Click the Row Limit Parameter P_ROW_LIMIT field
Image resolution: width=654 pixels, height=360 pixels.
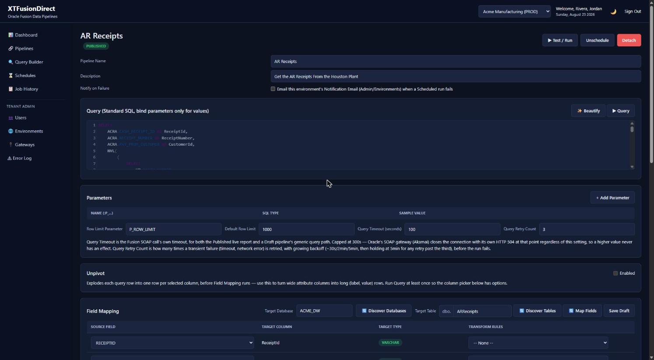[173, 229]
